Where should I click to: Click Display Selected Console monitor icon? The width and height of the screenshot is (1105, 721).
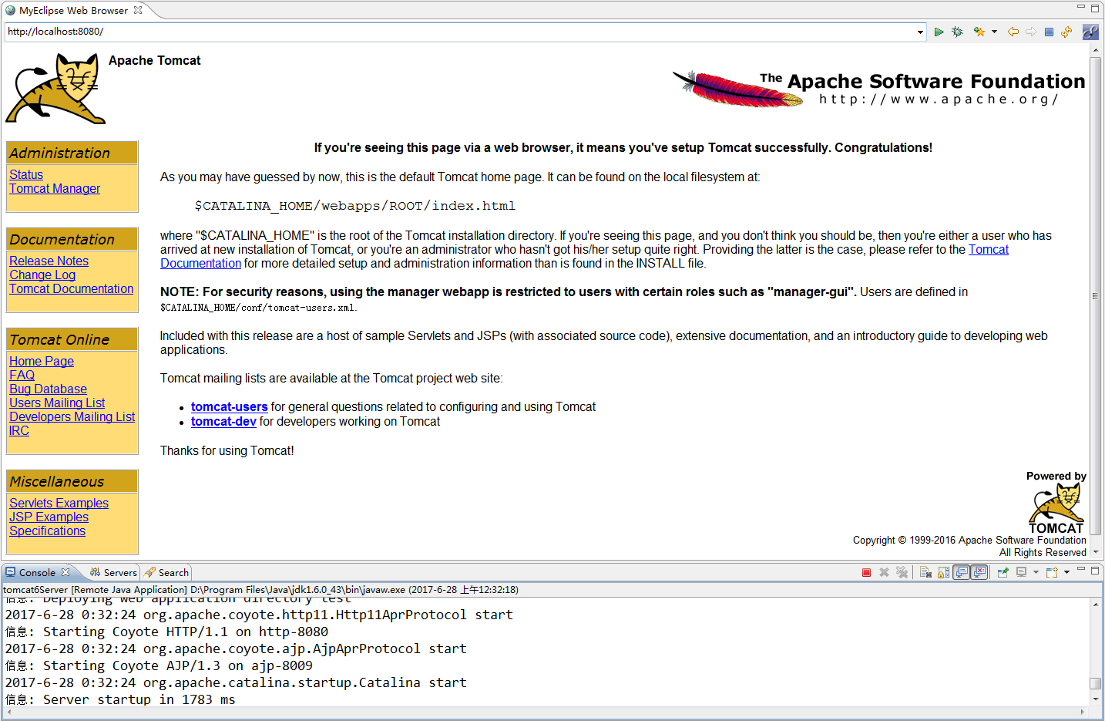click(1021, 572)
